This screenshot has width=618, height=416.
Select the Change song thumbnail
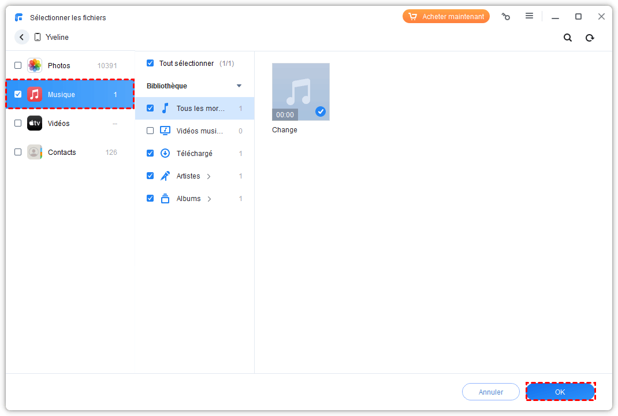click(301, 92)
